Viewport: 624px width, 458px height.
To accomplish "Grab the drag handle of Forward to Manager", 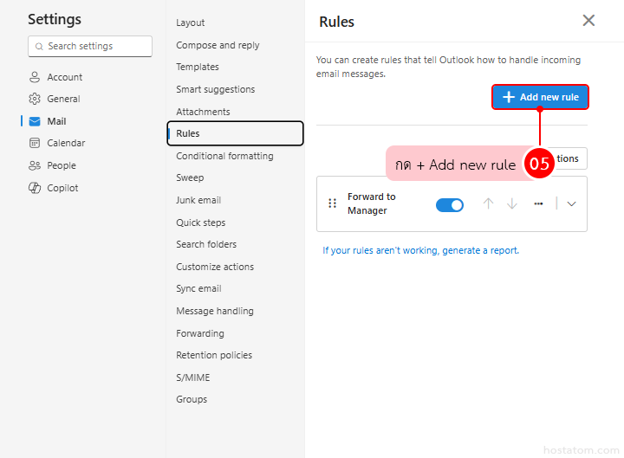I will tap(332, 203).
